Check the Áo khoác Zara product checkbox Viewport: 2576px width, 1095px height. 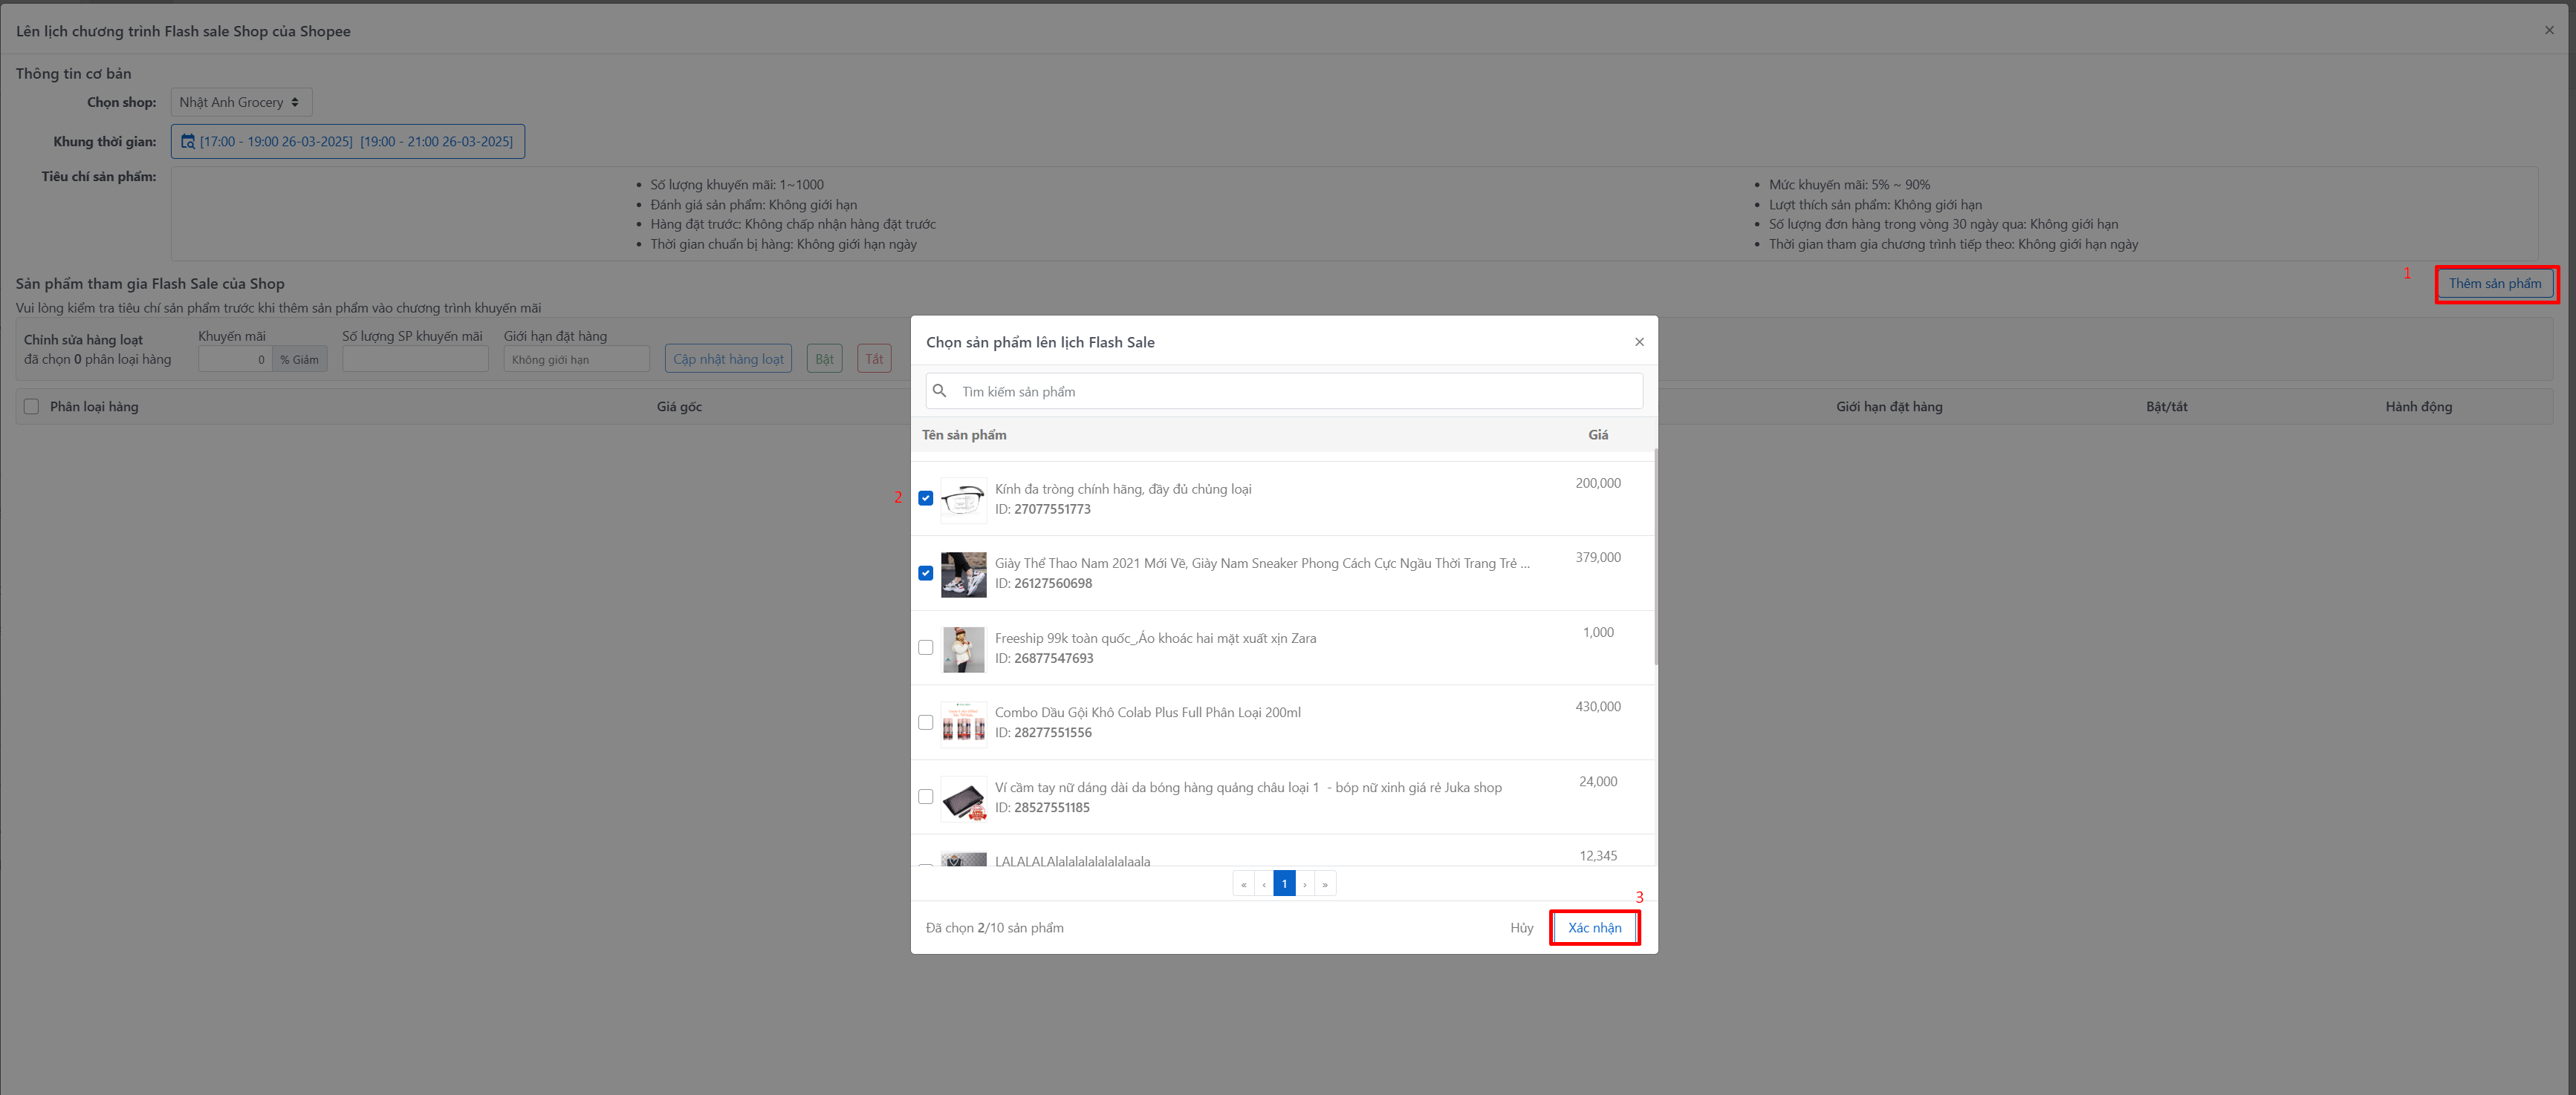click(x=925, y=647)
